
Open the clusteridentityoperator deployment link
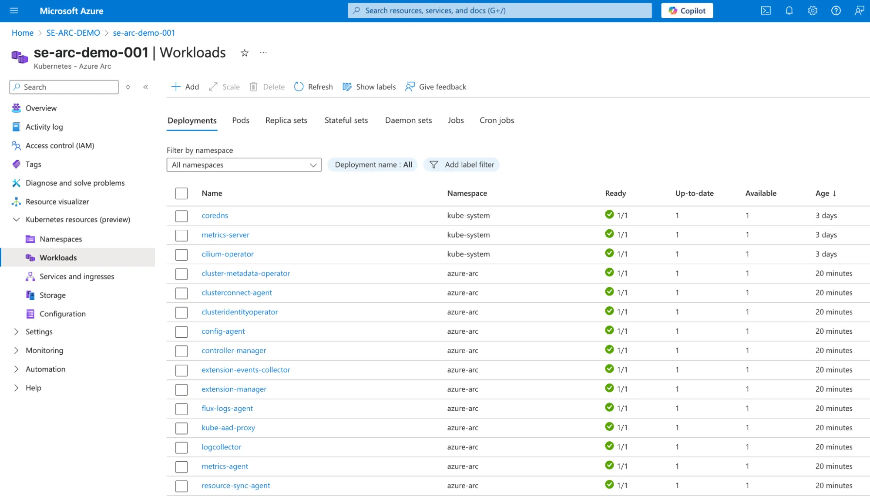239,312
